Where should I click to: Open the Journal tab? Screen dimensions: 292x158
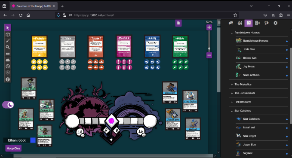(249, 23)
